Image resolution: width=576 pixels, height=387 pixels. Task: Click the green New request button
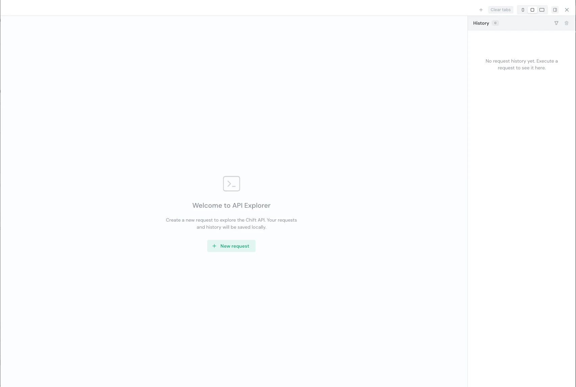coord(231,246)
